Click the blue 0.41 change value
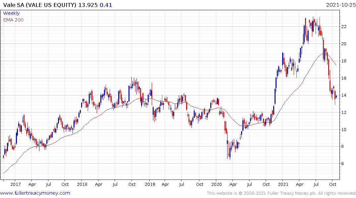 106,5
